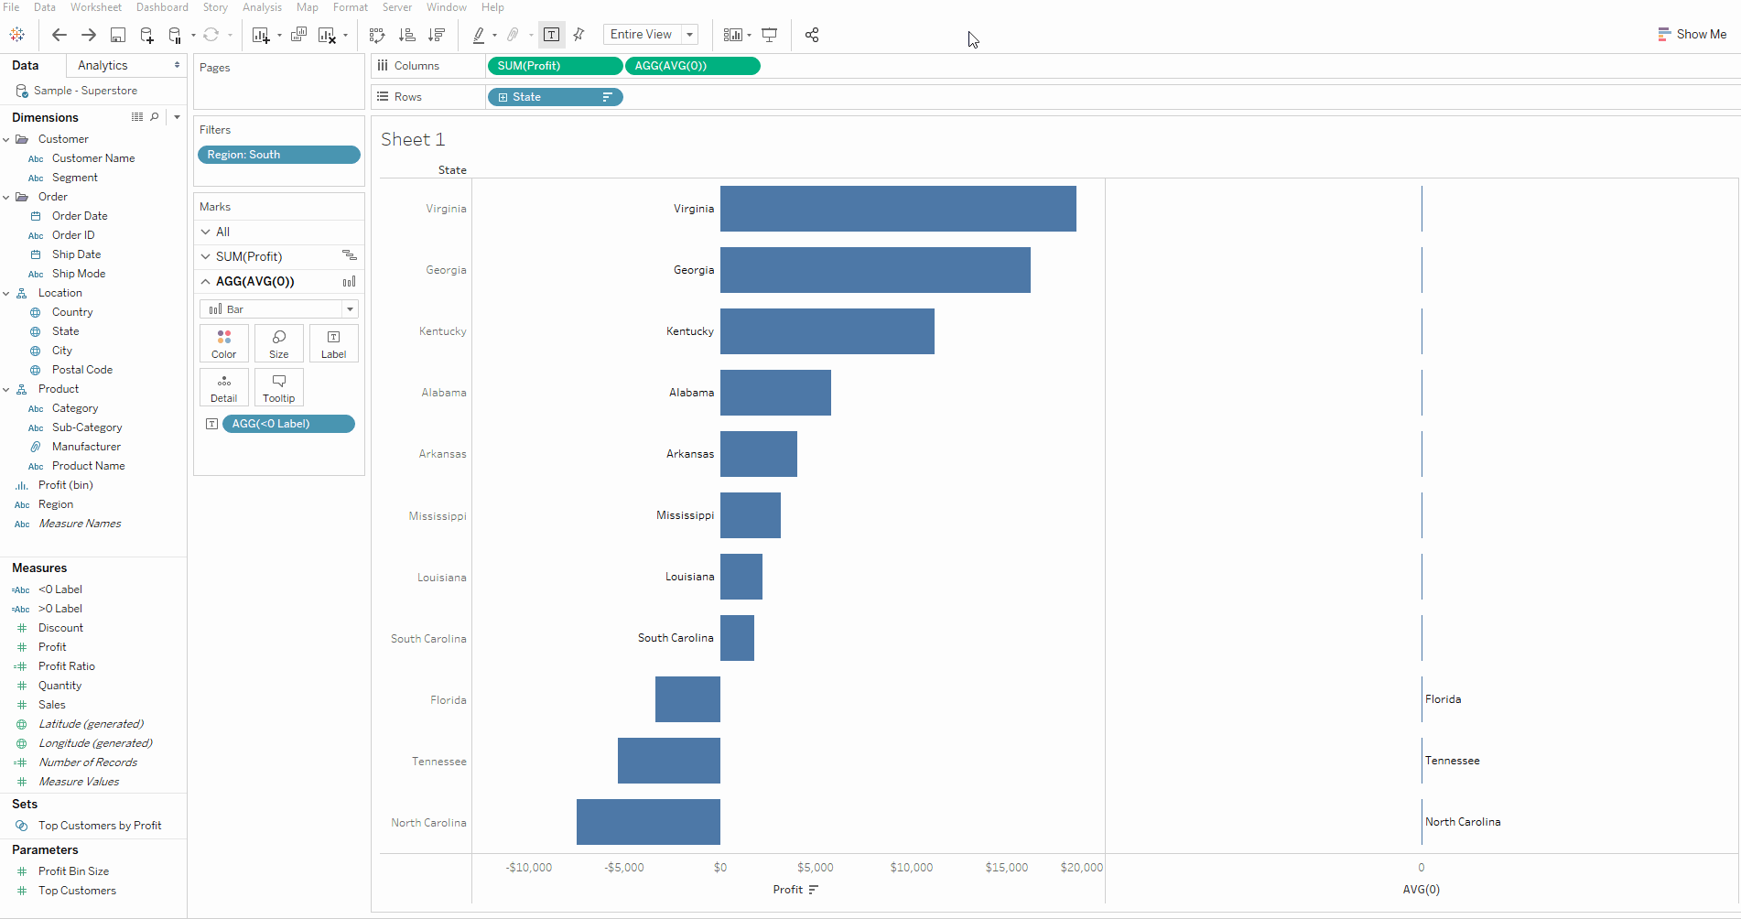Collapse the Order folder

click(6, 197)
